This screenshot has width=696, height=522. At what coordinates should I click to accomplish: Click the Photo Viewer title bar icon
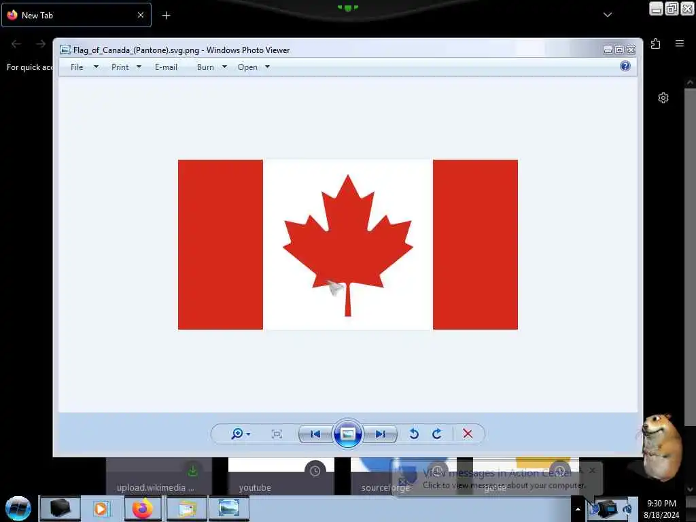(65, 50)
